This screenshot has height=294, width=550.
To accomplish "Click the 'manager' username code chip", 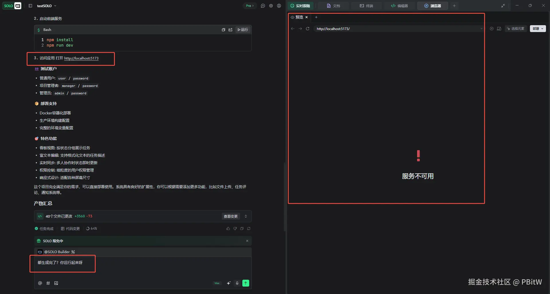I will [x=68, y=86].
